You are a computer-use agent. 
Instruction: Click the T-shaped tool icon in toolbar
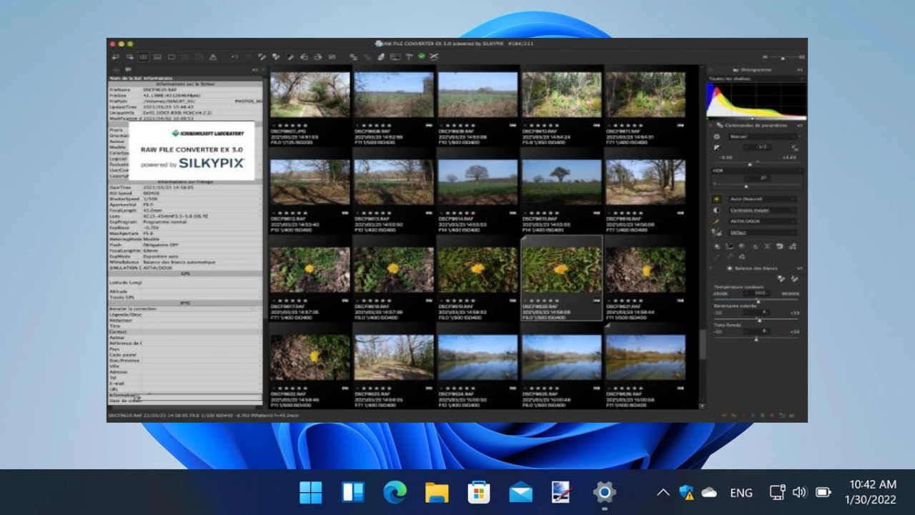coord(409,57)
